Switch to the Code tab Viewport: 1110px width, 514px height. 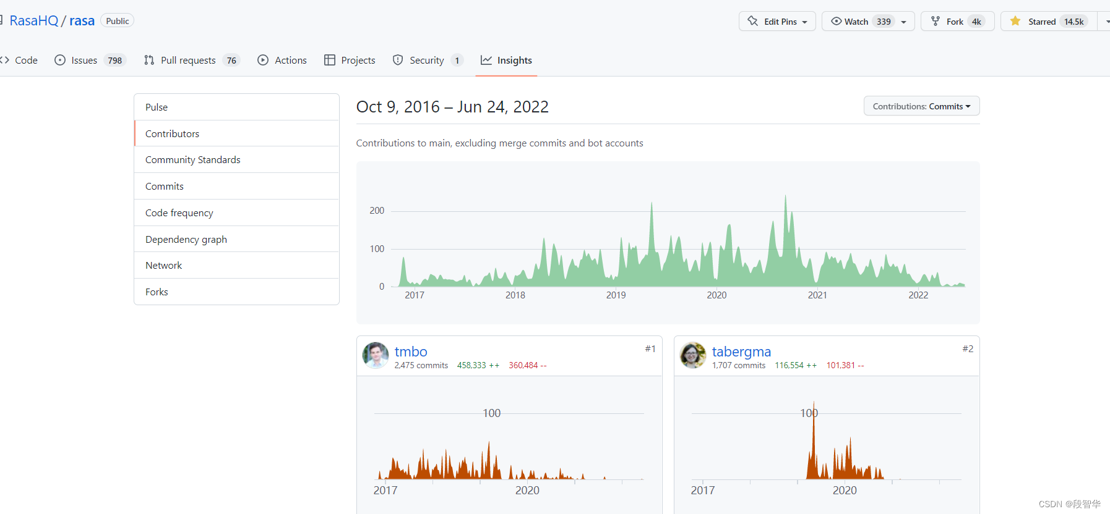pos(19,60)
